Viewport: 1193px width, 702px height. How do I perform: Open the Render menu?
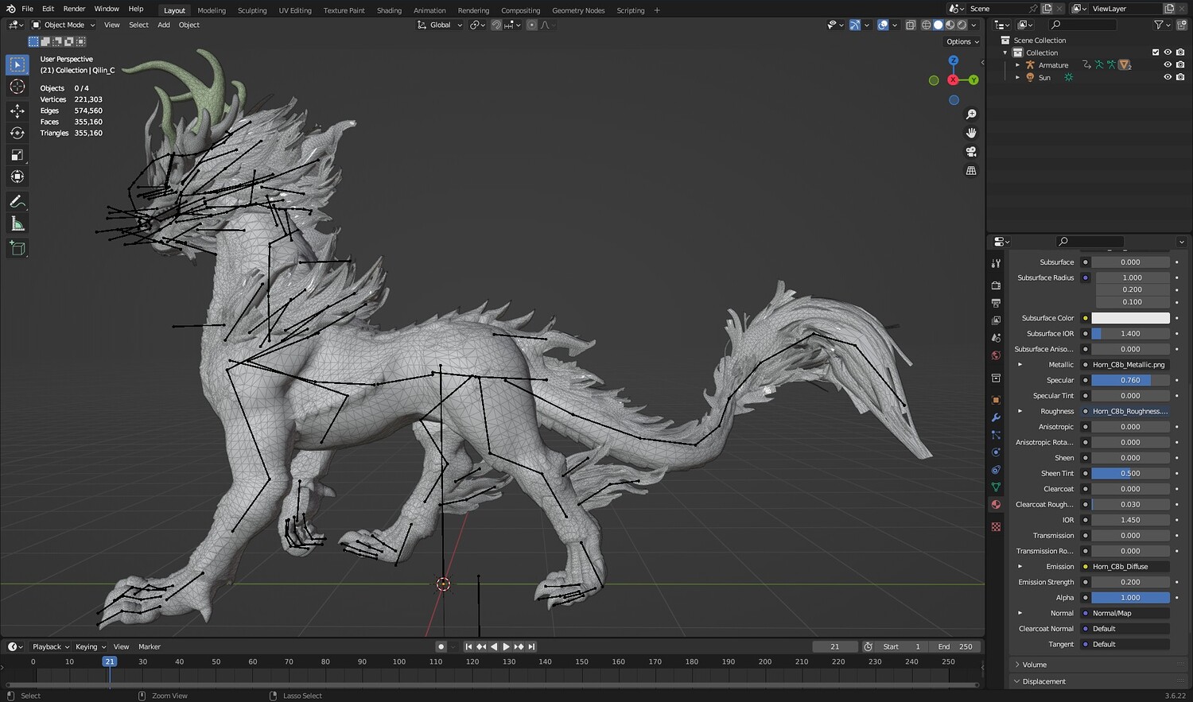[74, 9]
